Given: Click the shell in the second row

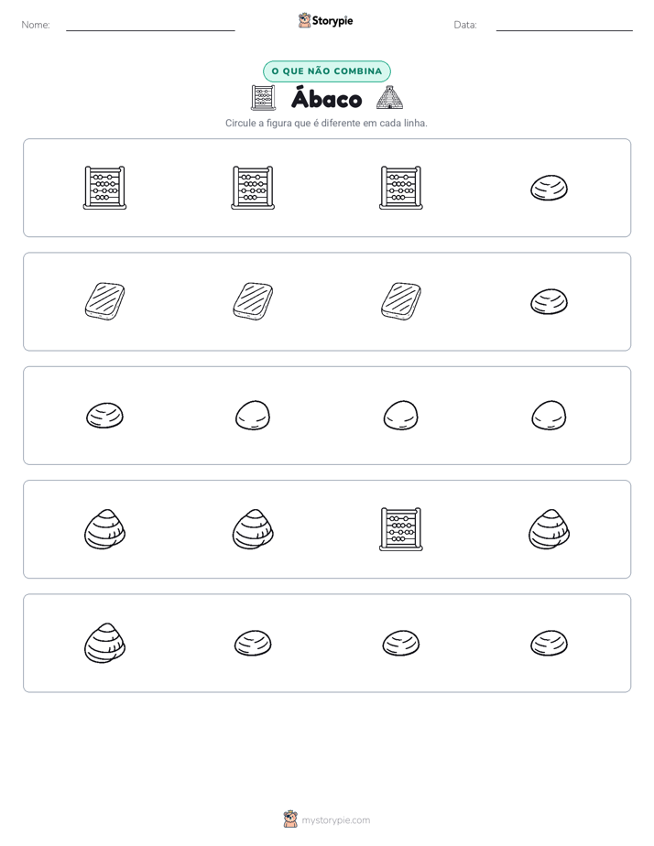Looking at the screenshot, I should tap(549, 301).
